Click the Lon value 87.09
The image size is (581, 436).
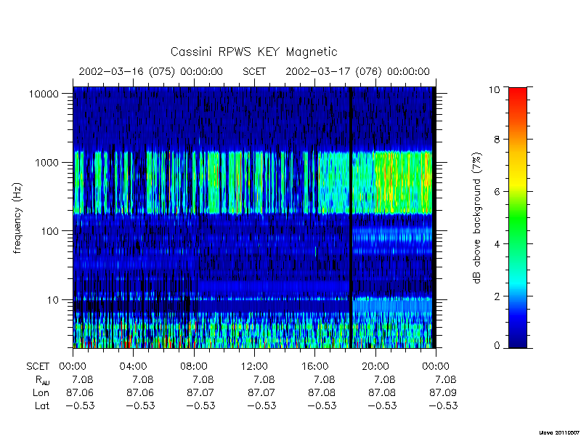pyautogui.click(x=442, y=392)
